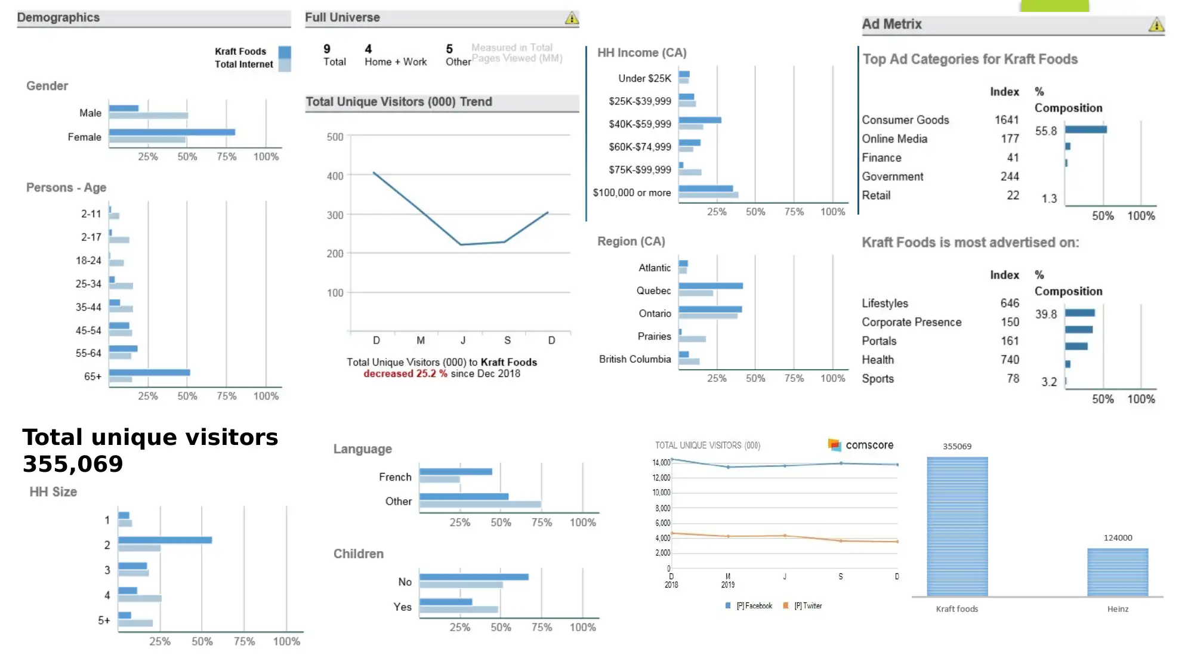
Task: Click the 'Top Ad Categories for Kraft Foods' title
Action: click(x=970, y=60)
